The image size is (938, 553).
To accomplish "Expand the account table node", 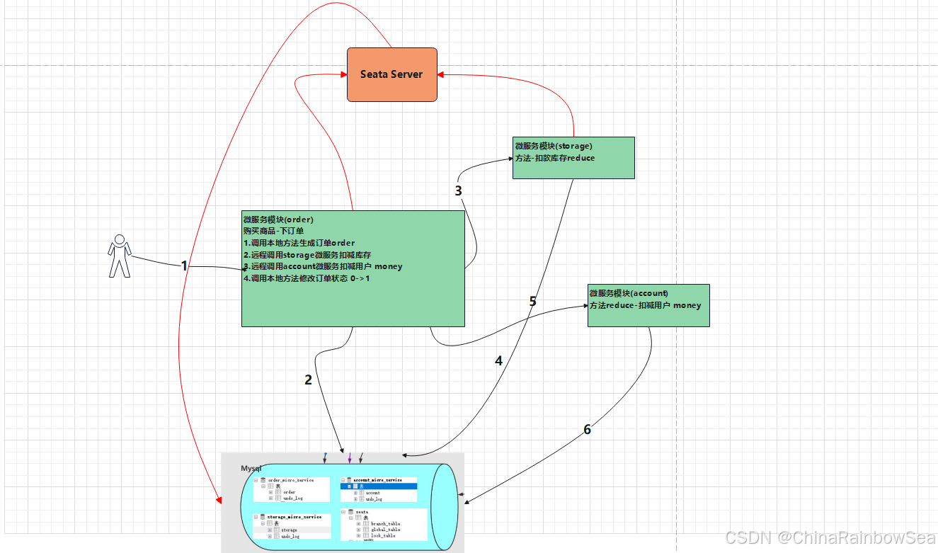I will [x=355, y=493].
